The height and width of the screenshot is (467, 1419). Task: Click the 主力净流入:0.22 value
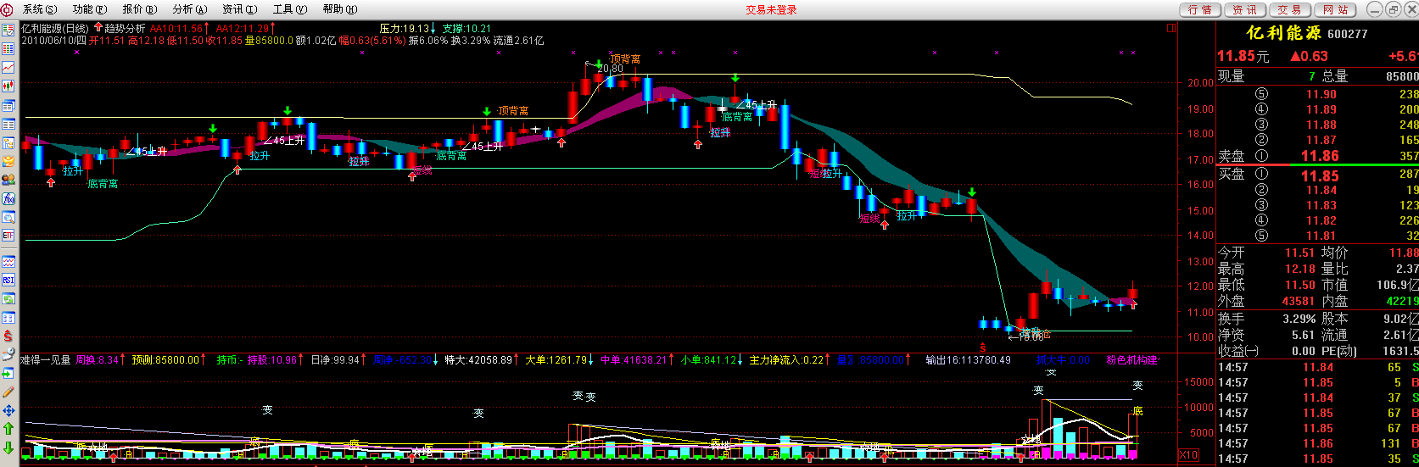(786, 360)
